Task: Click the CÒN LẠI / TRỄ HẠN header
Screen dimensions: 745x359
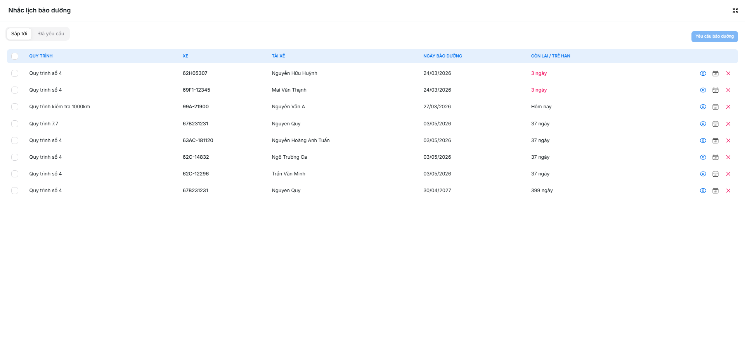Action: click(x=550, y=56)
